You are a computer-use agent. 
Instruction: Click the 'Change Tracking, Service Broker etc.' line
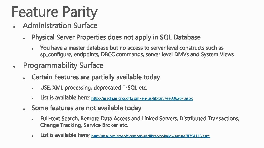click(x=84, y=125)
